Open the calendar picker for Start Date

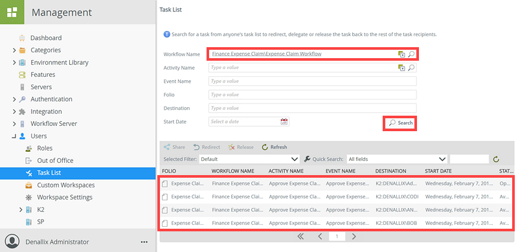point(284,121)
